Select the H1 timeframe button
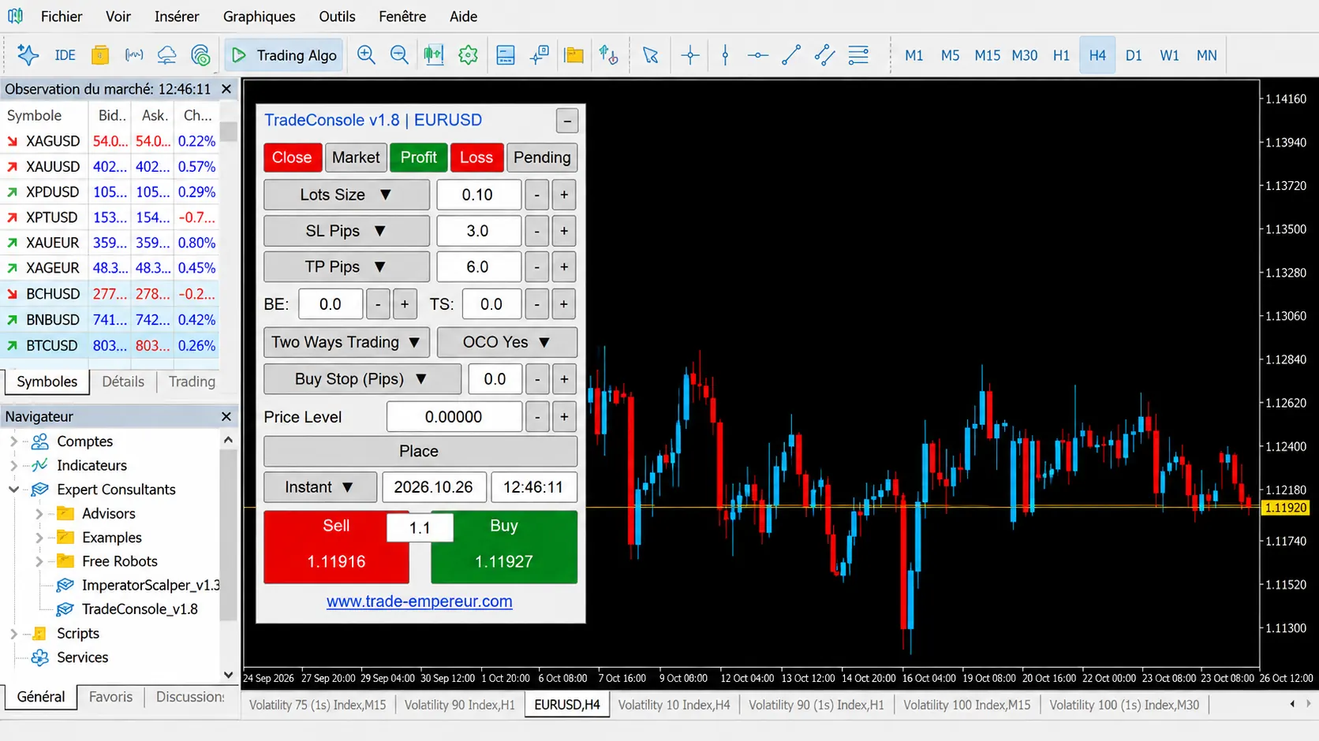Screen dimensions: 1319x741 1061,55
